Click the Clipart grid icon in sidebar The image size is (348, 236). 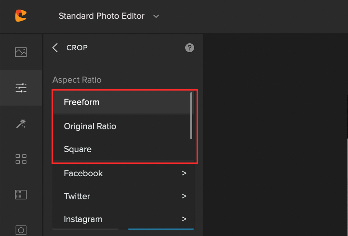(x=21, y=159)
